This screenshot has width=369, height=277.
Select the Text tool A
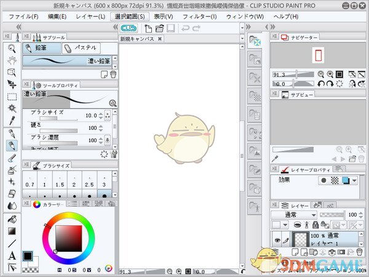pyautogui.click(x=12, y=255)
